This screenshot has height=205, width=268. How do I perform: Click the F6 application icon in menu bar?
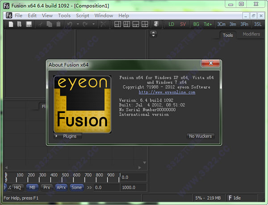(x=9, y=16)
